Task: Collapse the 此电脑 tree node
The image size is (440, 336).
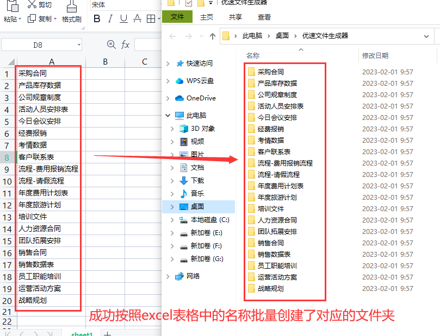Action: pos(168,116)
